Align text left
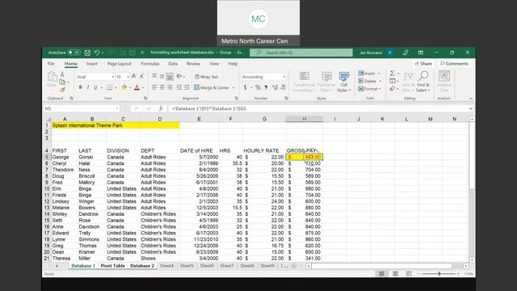Screen dimensions: 517x291 (x=154, y=87)
